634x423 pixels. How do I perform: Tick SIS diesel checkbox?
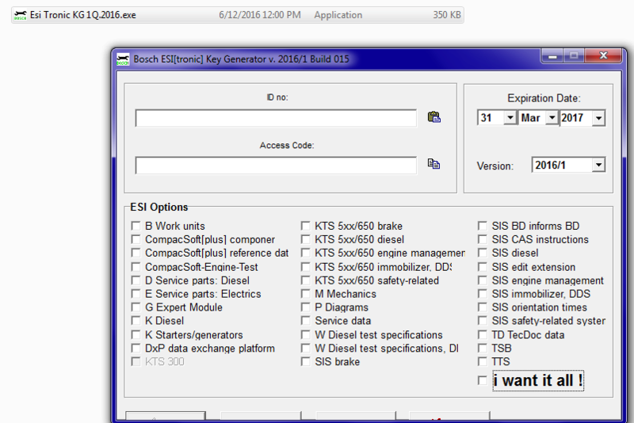click(x=483, y=253)
